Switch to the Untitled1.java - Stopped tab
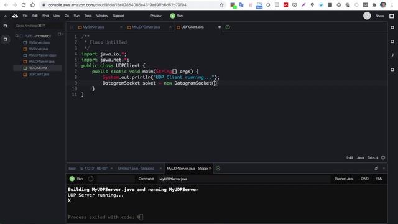Viewport: 398px width, 224px height. point(136,169)
